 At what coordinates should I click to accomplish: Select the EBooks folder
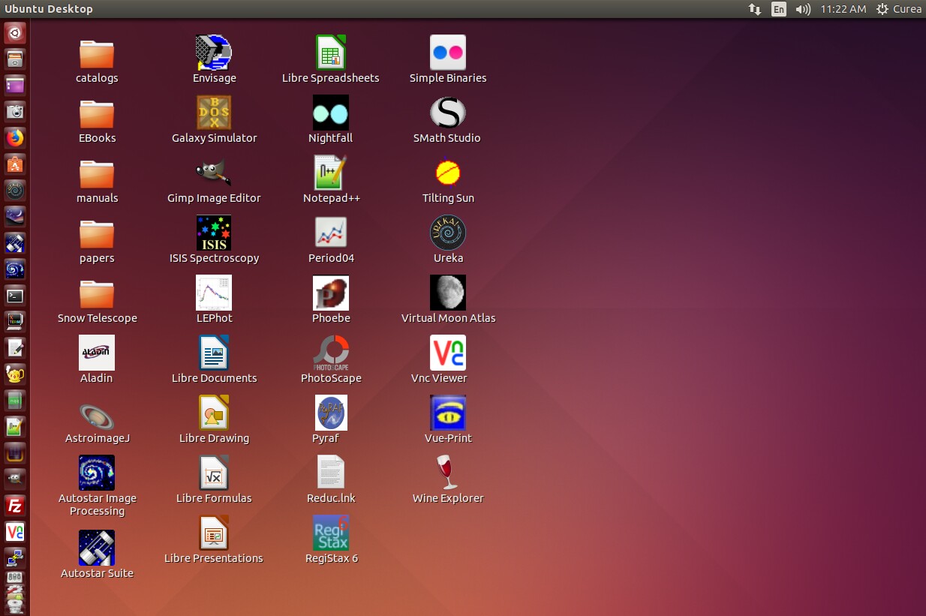(x=97, y=114)
